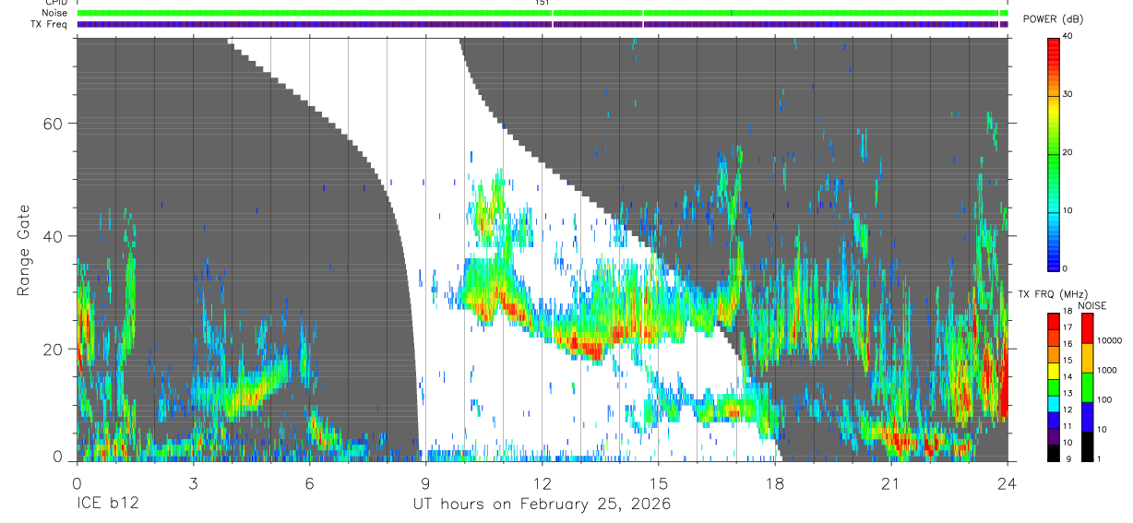The width and height of the screenshot is (1133, 523).
Task: Click the ICE b12 radar beam label
Action: click(x=106, y=505)
